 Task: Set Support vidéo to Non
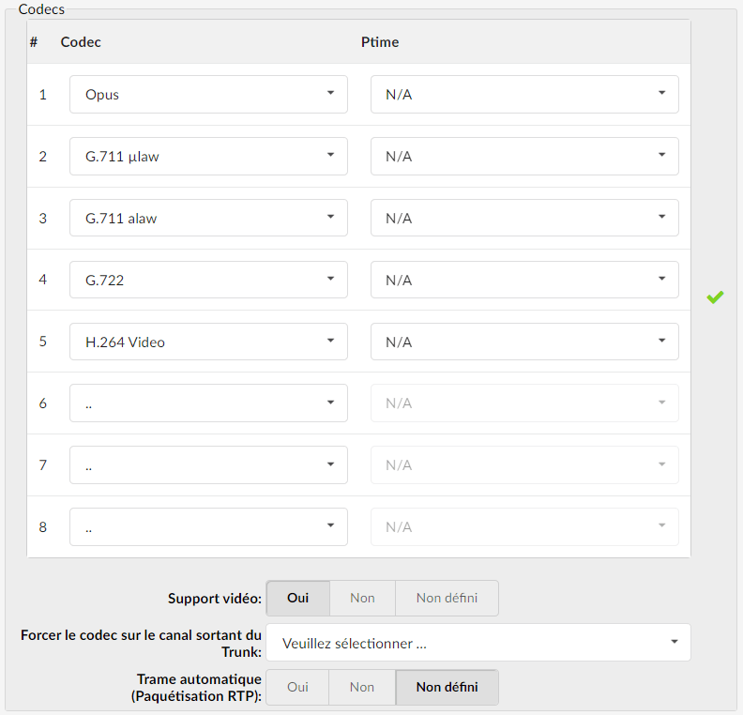362,598
